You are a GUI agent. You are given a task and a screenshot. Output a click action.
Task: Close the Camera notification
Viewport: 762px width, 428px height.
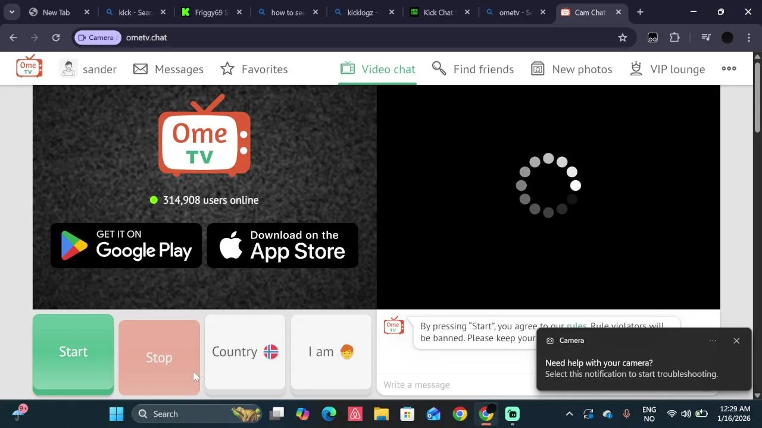coord(736,341)
